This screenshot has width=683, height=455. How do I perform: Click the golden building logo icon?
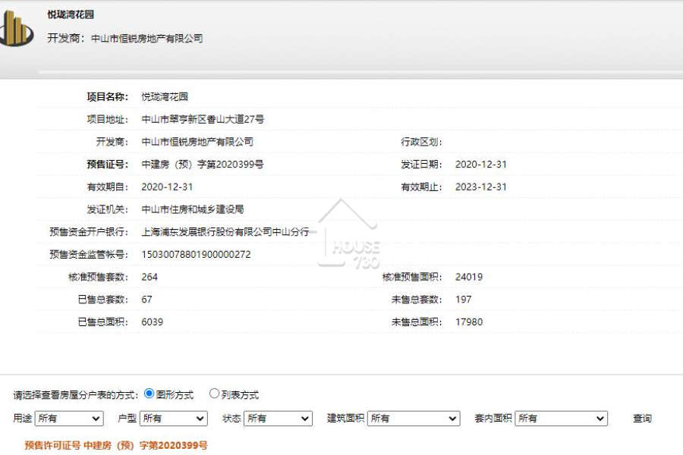click(x=16, y=28)
